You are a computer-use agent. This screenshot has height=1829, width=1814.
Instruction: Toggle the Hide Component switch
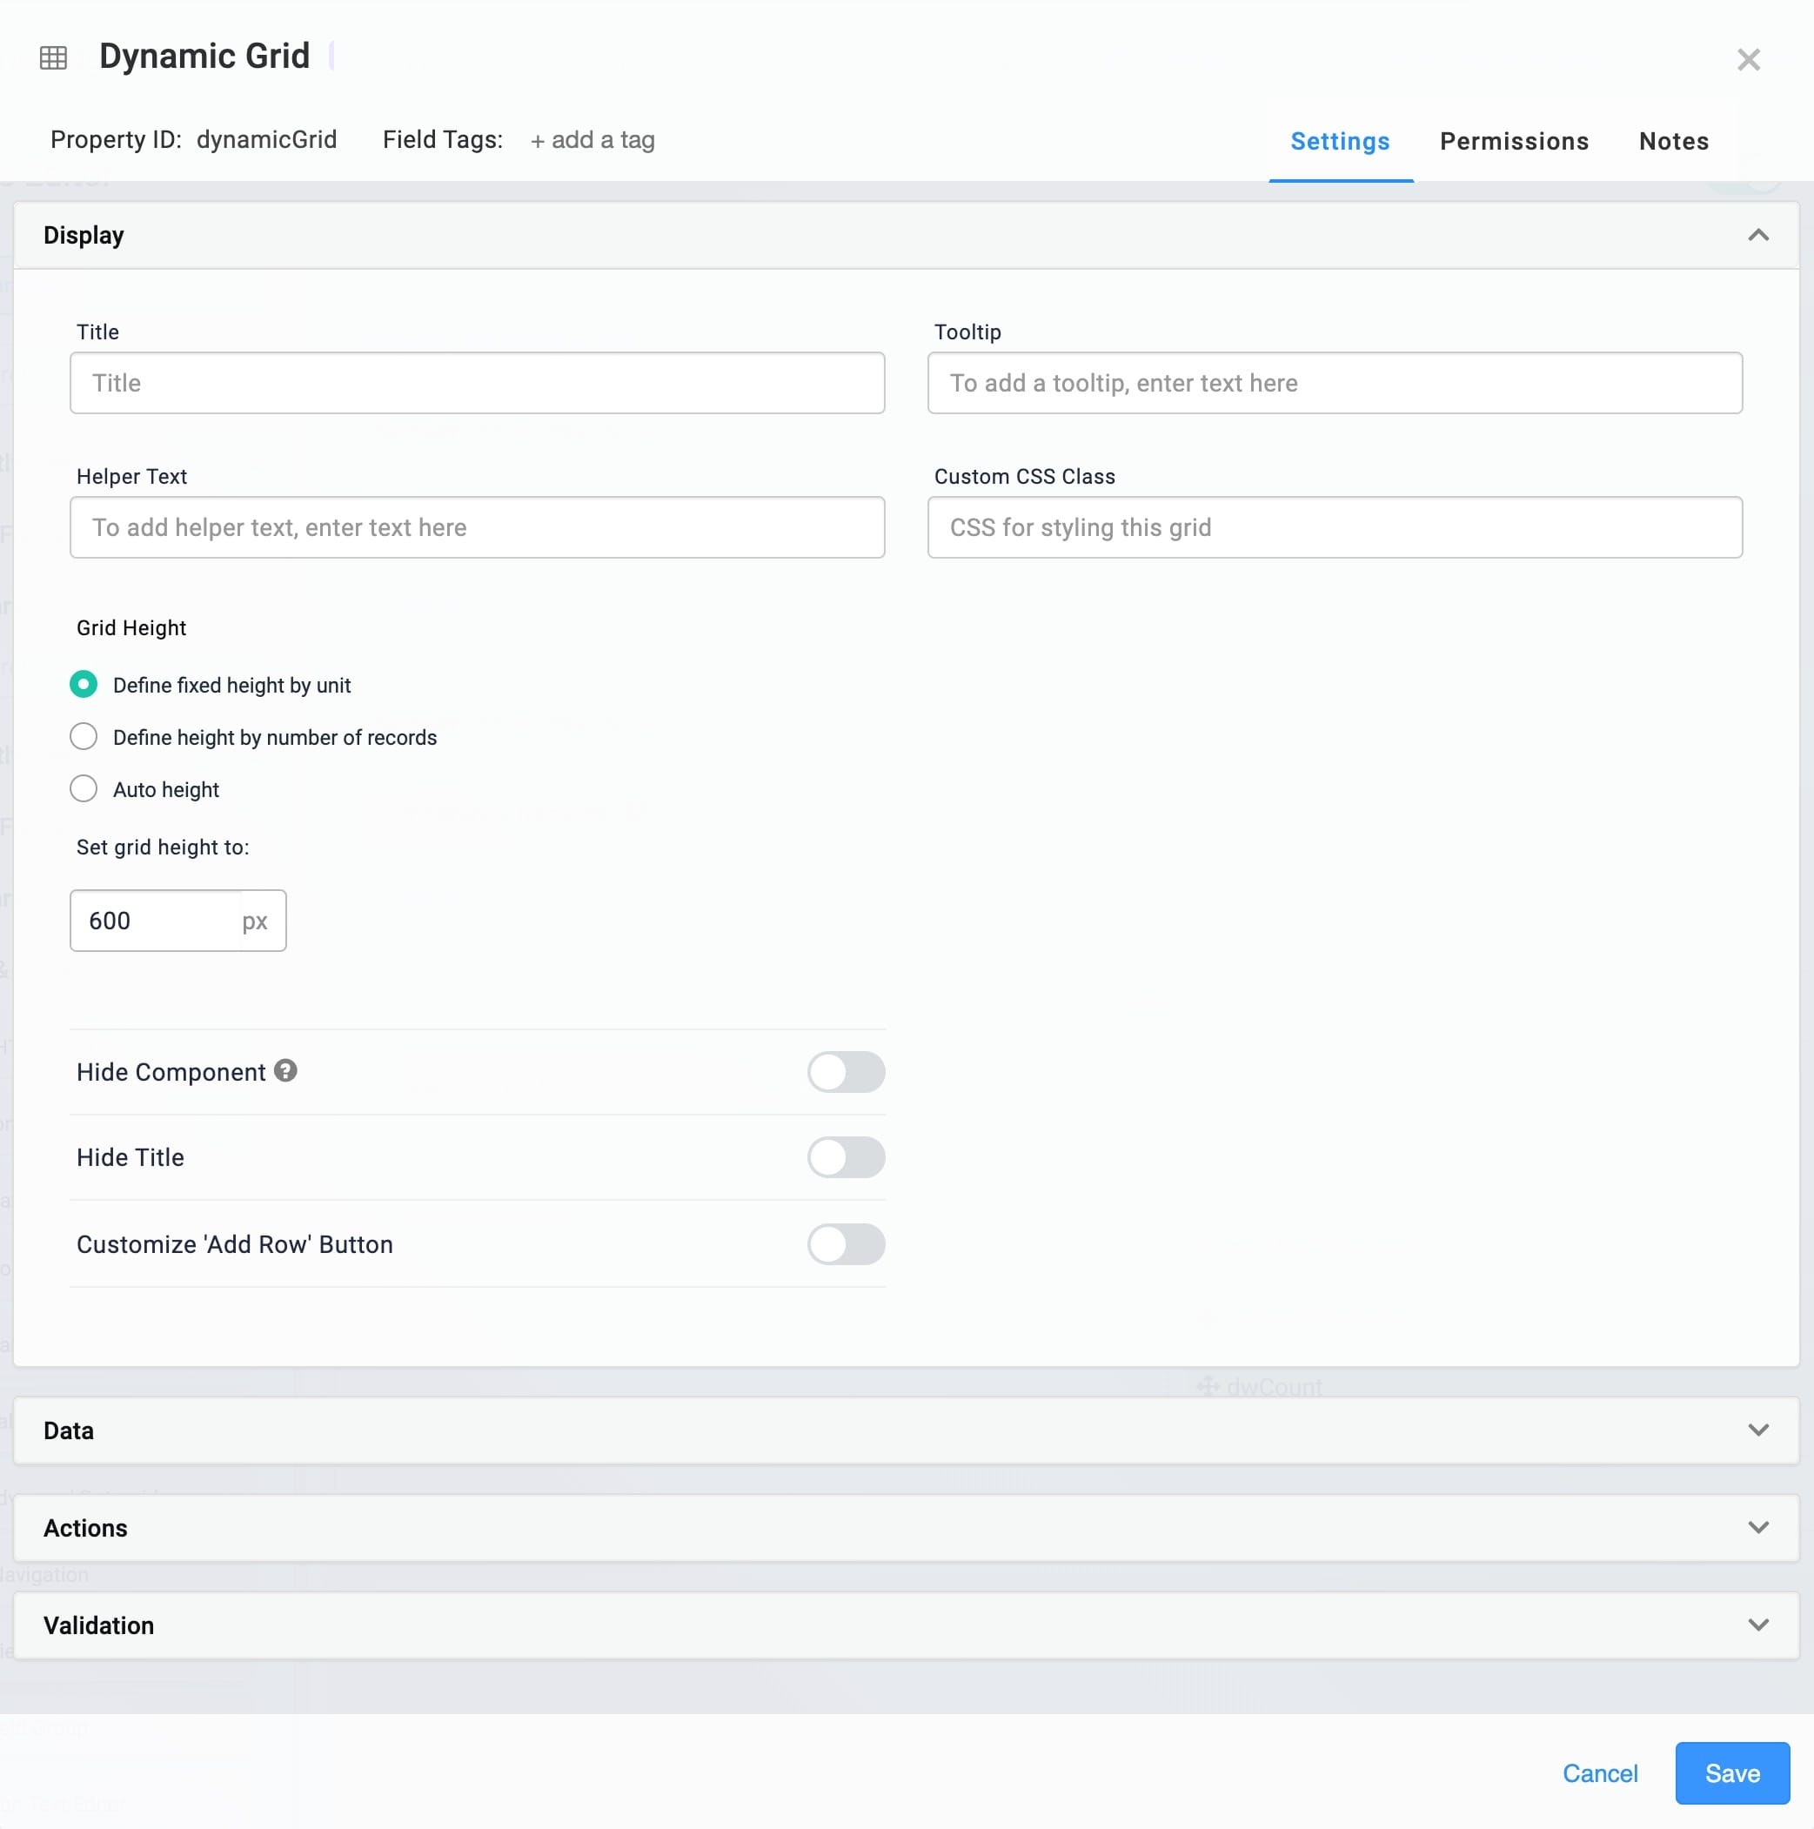[x=846, y=1072]
